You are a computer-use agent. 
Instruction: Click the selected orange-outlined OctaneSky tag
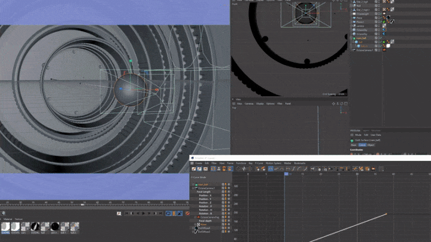pyautogui.click(x=384, y=30)
